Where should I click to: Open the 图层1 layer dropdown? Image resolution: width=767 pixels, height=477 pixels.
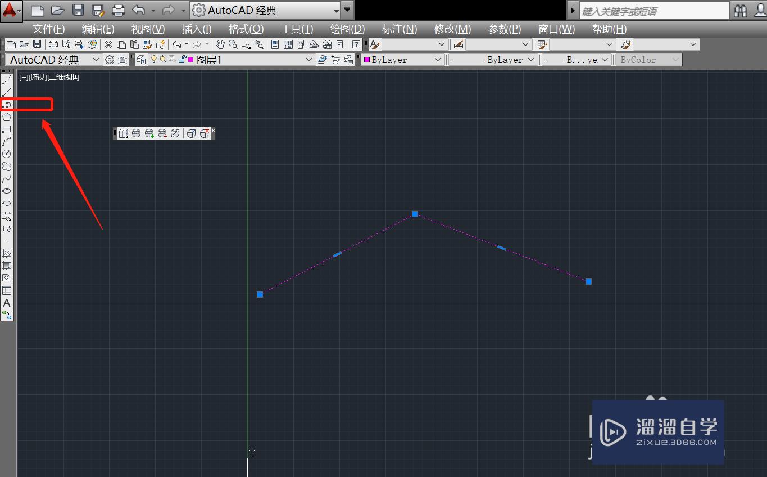click(x=232, y=60)
